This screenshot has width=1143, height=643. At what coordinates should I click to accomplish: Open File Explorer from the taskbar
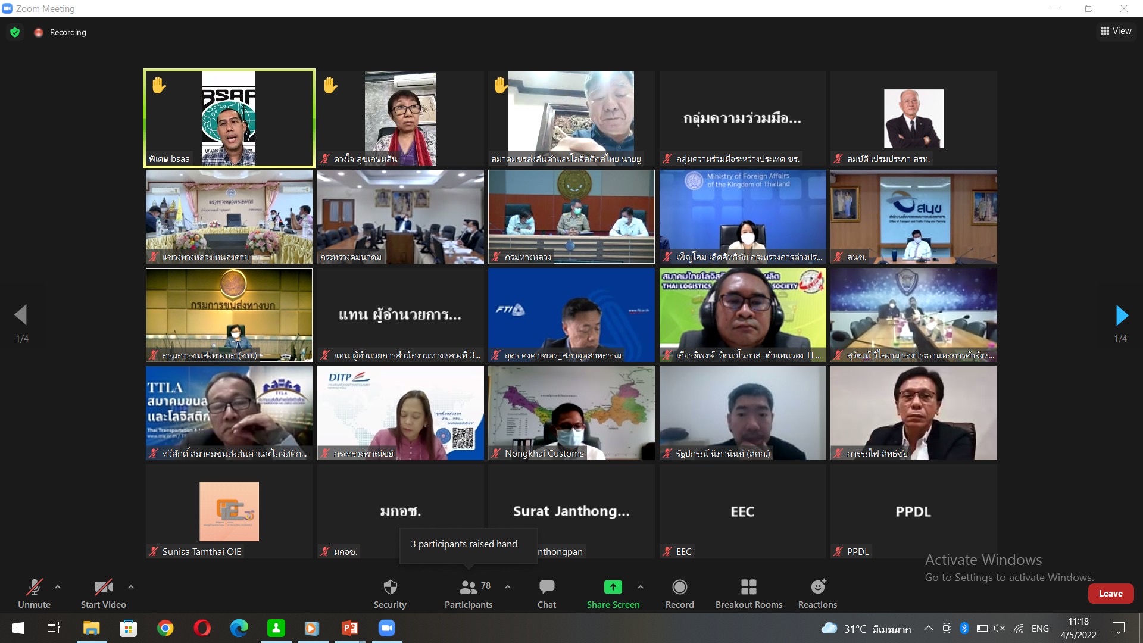91,628
